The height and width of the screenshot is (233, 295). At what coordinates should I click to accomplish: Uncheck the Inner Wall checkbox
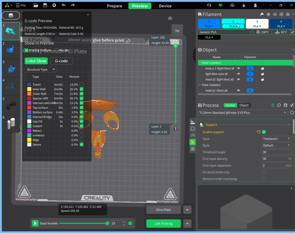click(81, 89)
